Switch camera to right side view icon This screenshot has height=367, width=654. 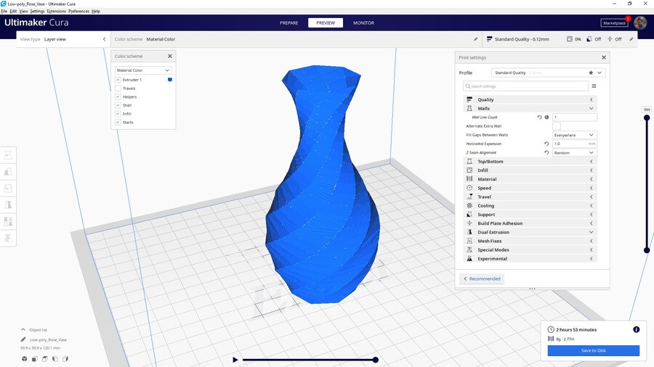[x=65, y=359]
